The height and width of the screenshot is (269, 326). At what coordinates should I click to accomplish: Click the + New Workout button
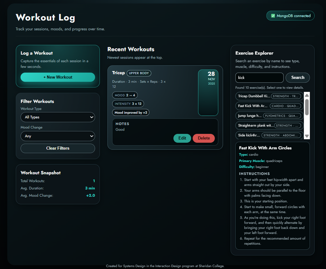pos(58,77)
